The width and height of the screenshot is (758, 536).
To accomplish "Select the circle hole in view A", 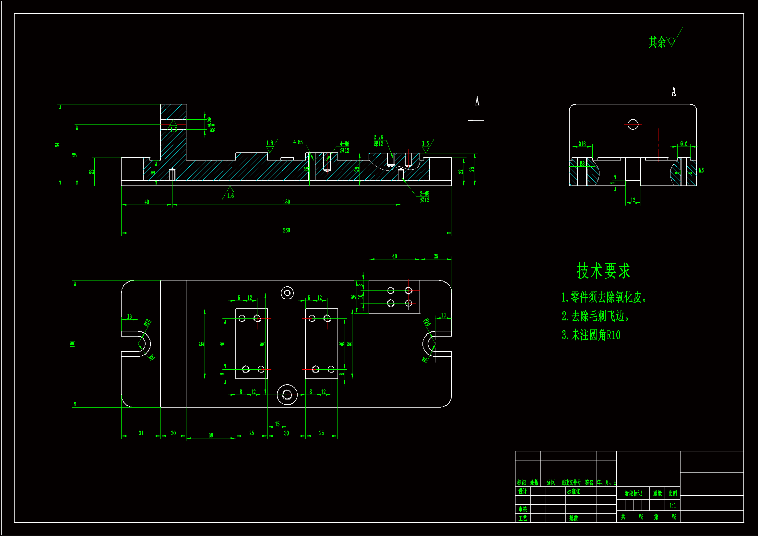I will tap(633, 125).
